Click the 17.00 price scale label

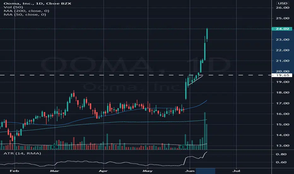(x=282, y=103)
